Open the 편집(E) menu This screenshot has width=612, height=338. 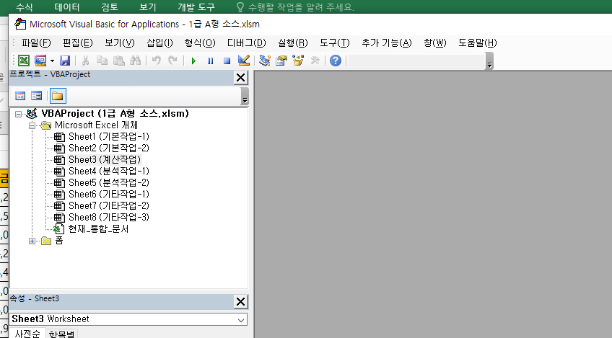[78, 43]
